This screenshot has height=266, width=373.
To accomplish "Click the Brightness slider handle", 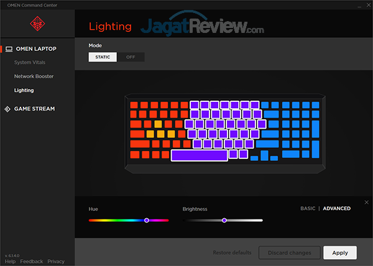I will (x=224, y=221).
